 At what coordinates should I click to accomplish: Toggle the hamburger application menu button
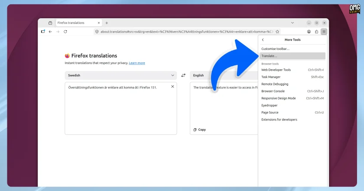click(324, 32)
